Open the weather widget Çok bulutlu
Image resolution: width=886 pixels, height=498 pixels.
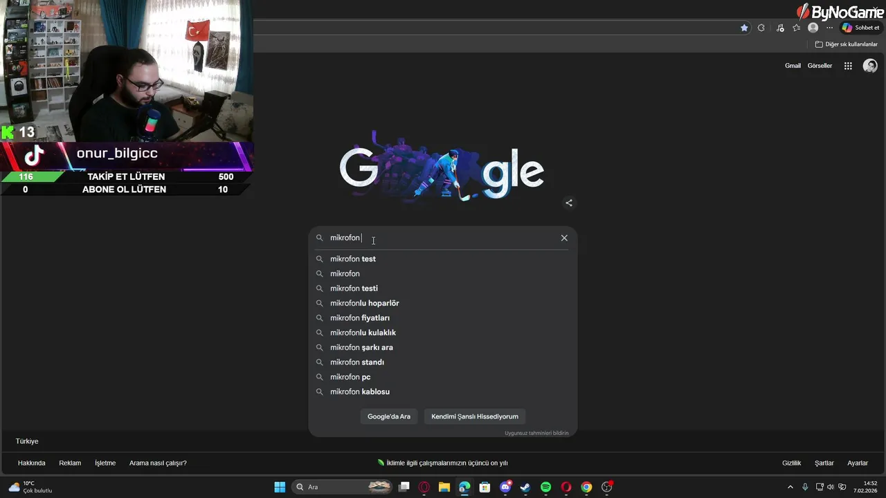click(x=30, y=487)
